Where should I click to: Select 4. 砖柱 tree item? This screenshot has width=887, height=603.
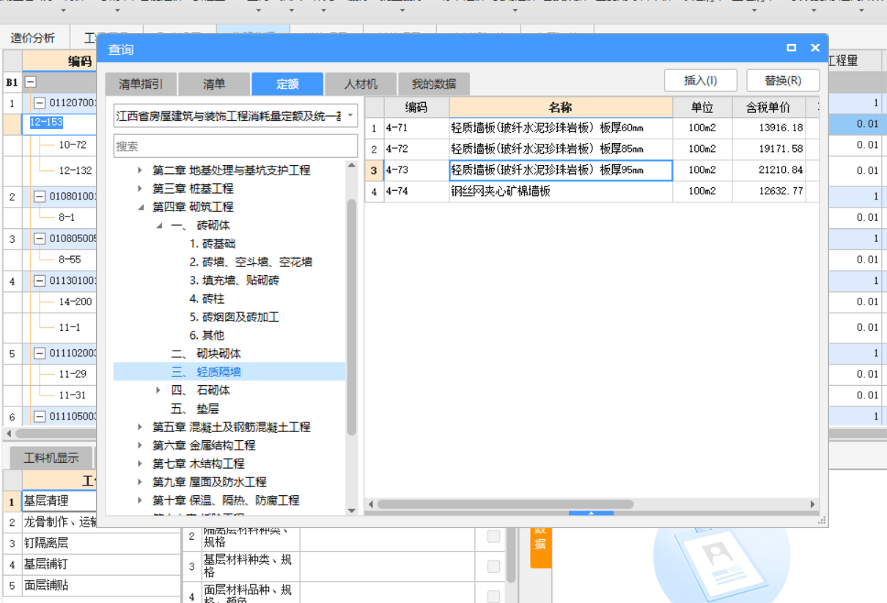pyautogui.click(x=207, y=299)
